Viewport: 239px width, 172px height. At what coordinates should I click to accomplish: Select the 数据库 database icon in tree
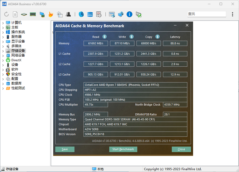pyautogui.click(x=8, y=84)
